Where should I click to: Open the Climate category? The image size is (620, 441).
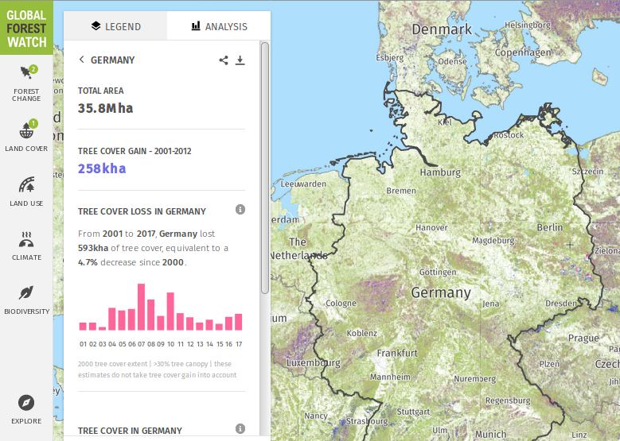pos(26,245)
